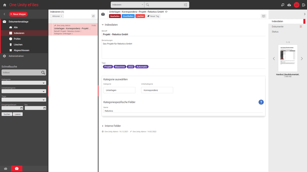Open the Handout document thumbnail
Viewport: 307px width, 172px height.
(x=287, y=59)
